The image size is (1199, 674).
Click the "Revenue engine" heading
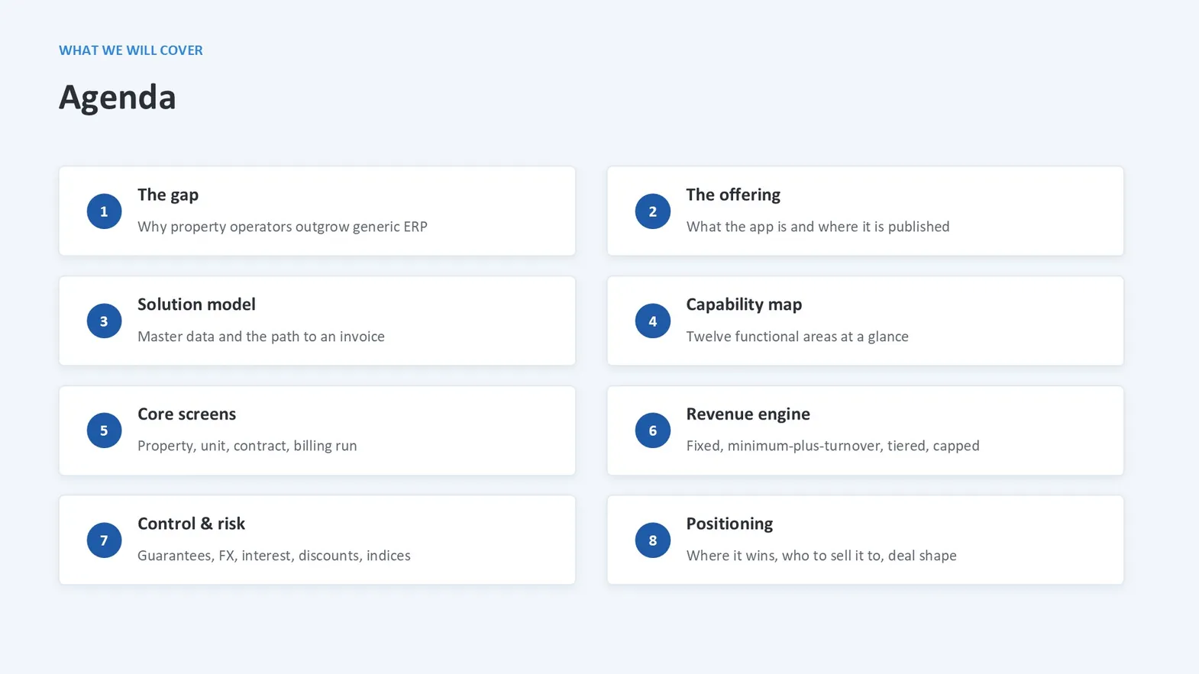(748, 414)
